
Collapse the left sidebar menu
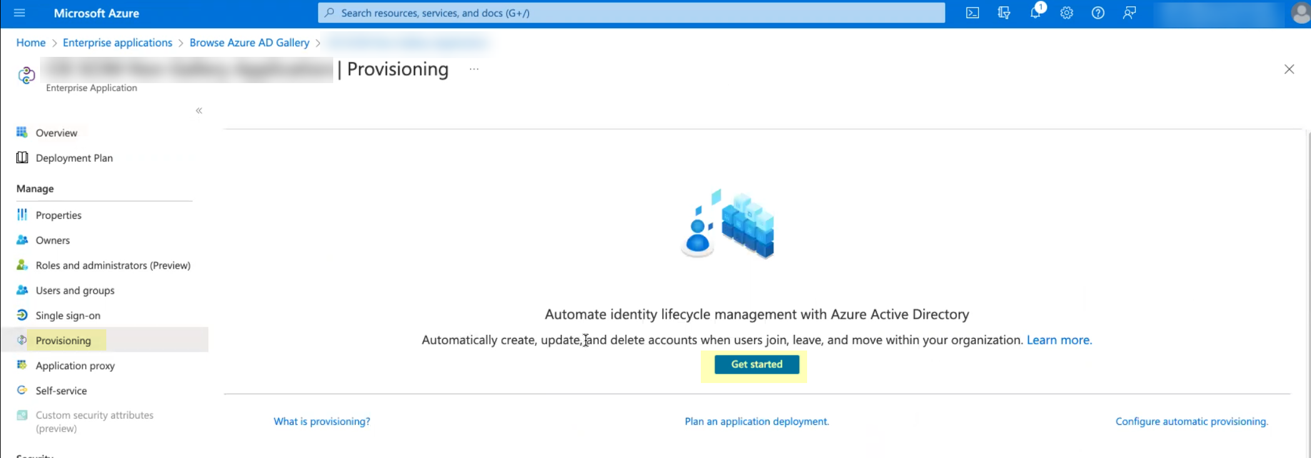[x=199, y=111]
